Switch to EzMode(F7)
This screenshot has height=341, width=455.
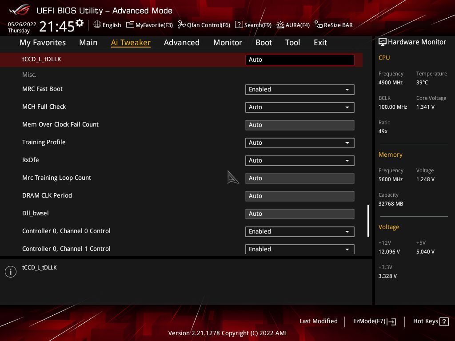[374, 321]
